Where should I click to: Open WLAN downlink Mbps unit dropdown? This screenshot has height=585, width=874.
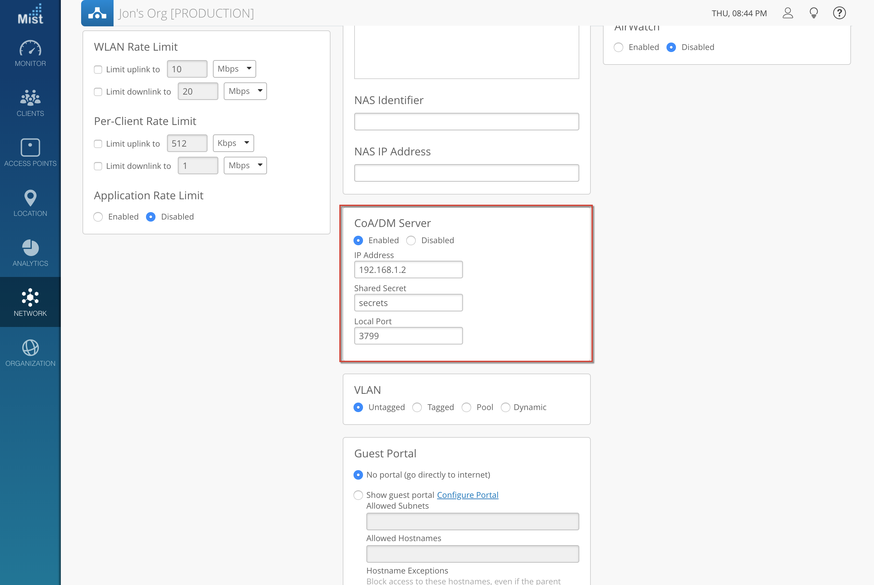(245, 91)
